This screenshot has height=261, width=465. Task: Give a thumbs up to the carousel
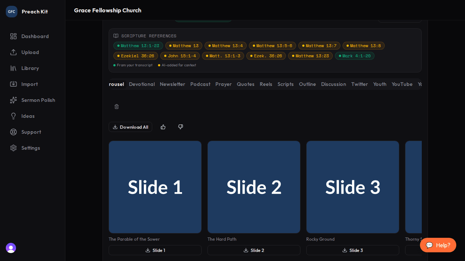163,127
